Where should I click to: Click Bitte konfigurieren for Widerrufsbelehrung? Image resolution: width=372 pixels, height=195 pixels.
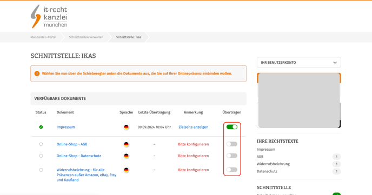coord(194,170)
